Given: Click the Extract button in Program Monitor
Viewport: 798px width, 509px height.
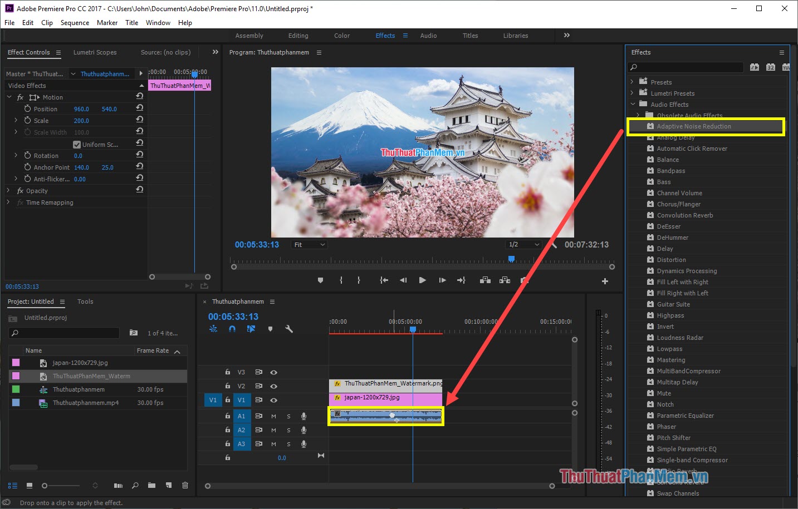Looking at the screenshot, I should [x=505, y=280].
